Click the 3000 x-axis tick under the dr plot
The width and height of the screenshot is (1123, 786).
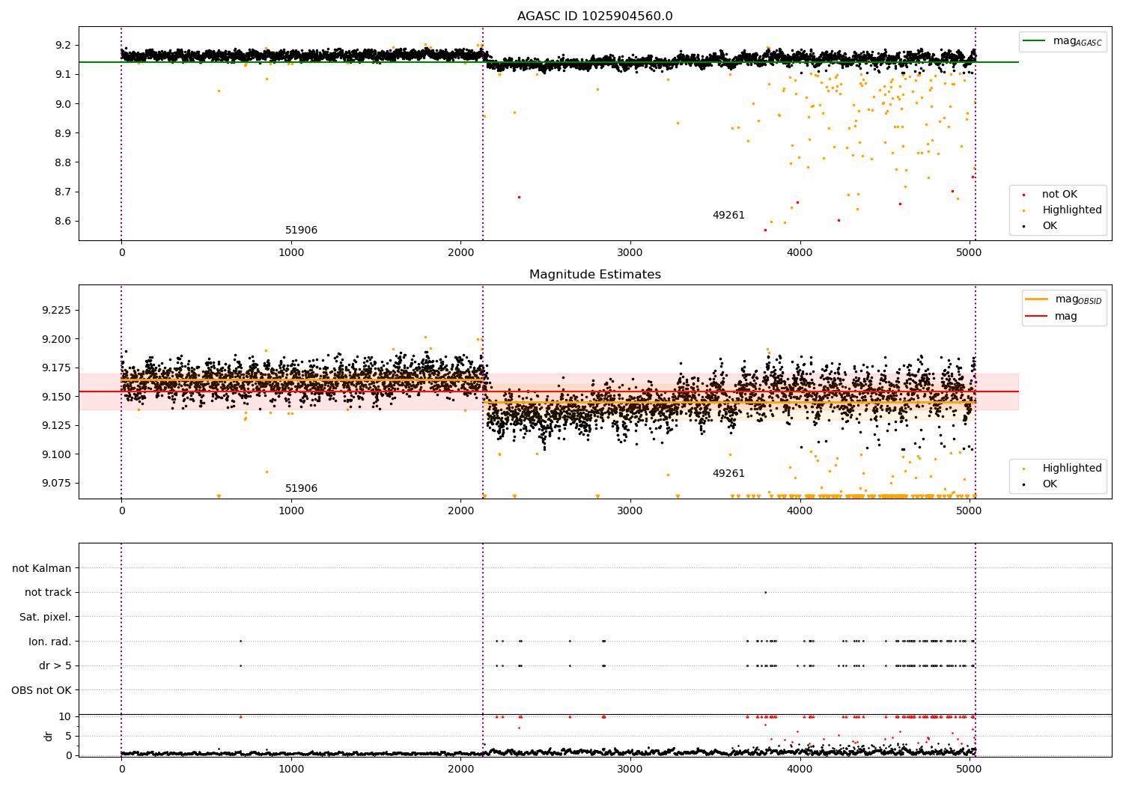tap(630, 769)
